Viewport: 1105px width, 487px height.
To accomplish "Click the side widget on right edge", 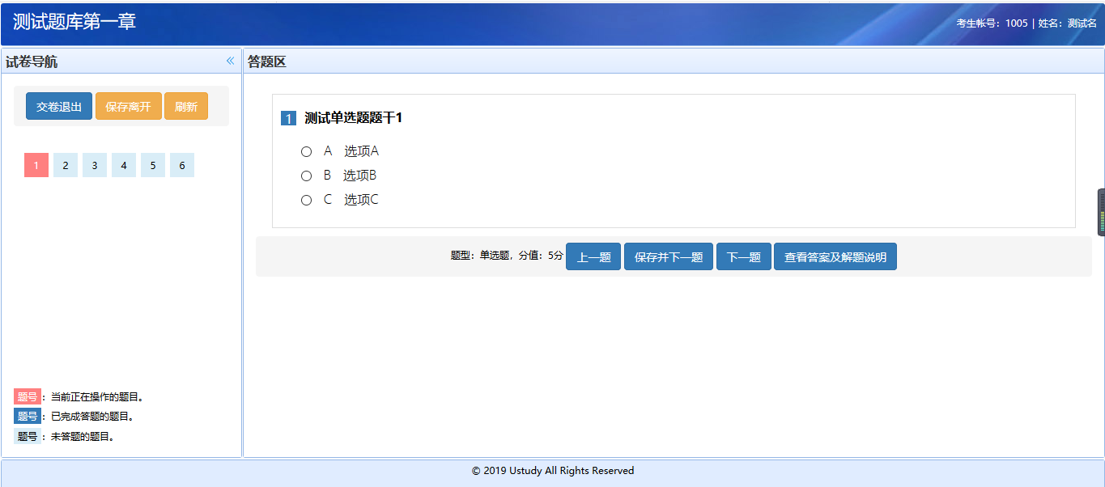I will [x=1101, y=212].
